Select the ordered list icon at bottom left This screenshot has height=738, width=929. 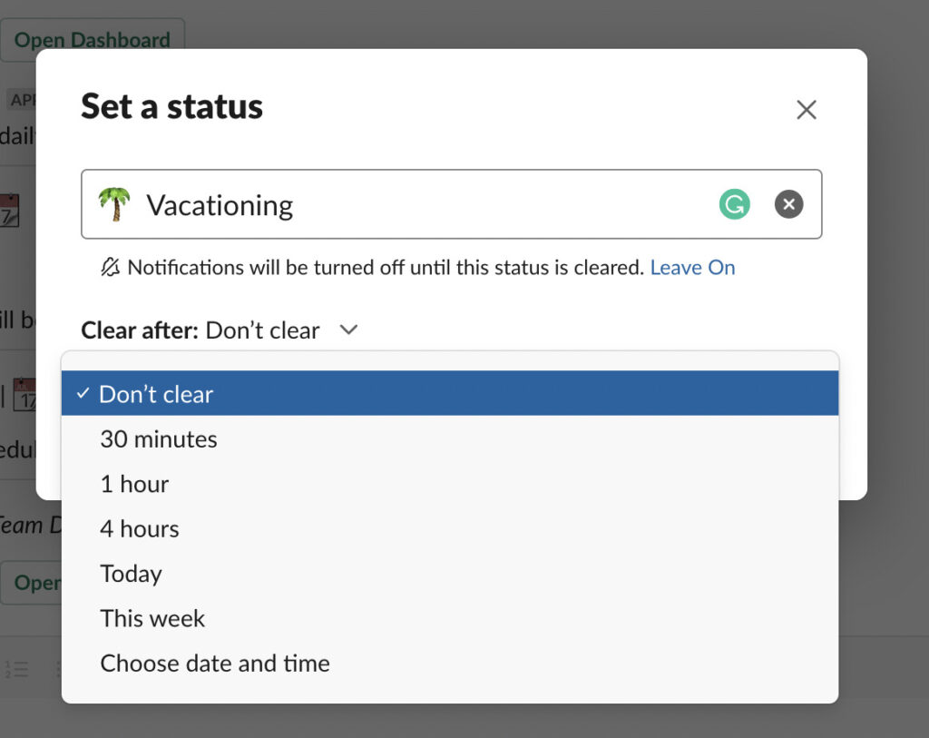pyautogui.click(x=16, y=669)
